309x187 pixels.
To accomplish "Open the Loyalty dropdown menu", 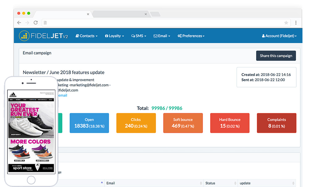I will coord(114,36).
